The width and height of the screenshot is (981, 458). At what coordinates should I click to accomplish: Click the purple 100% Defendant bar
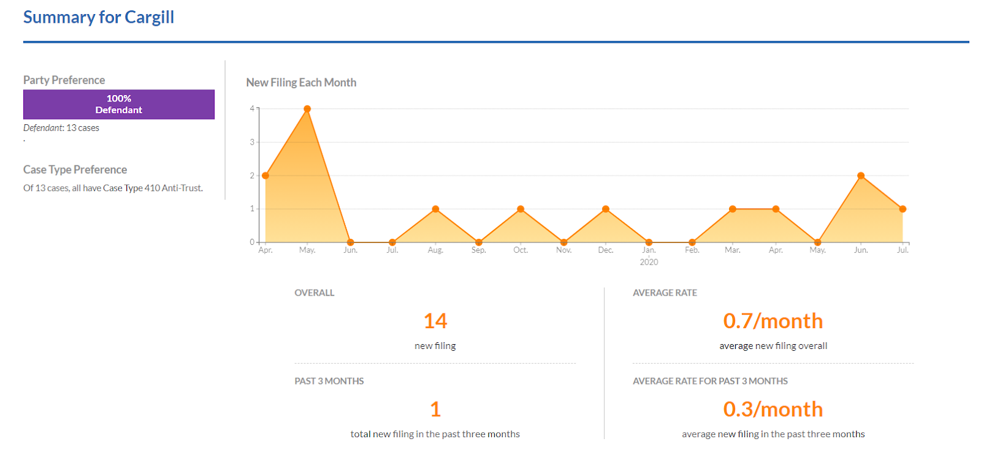click(119, 105)
